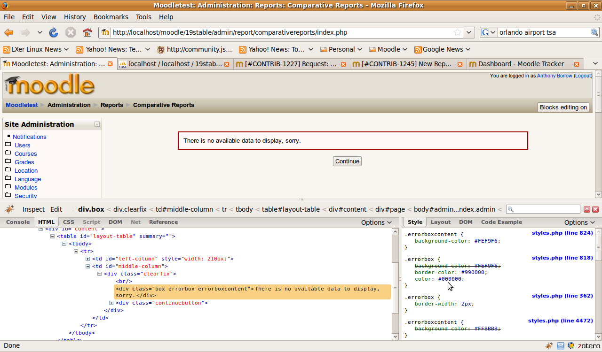This screenshot has width=602, height=352.
Task: Click the Continue button
Action: pyautogui.click(x=347, y=161)
